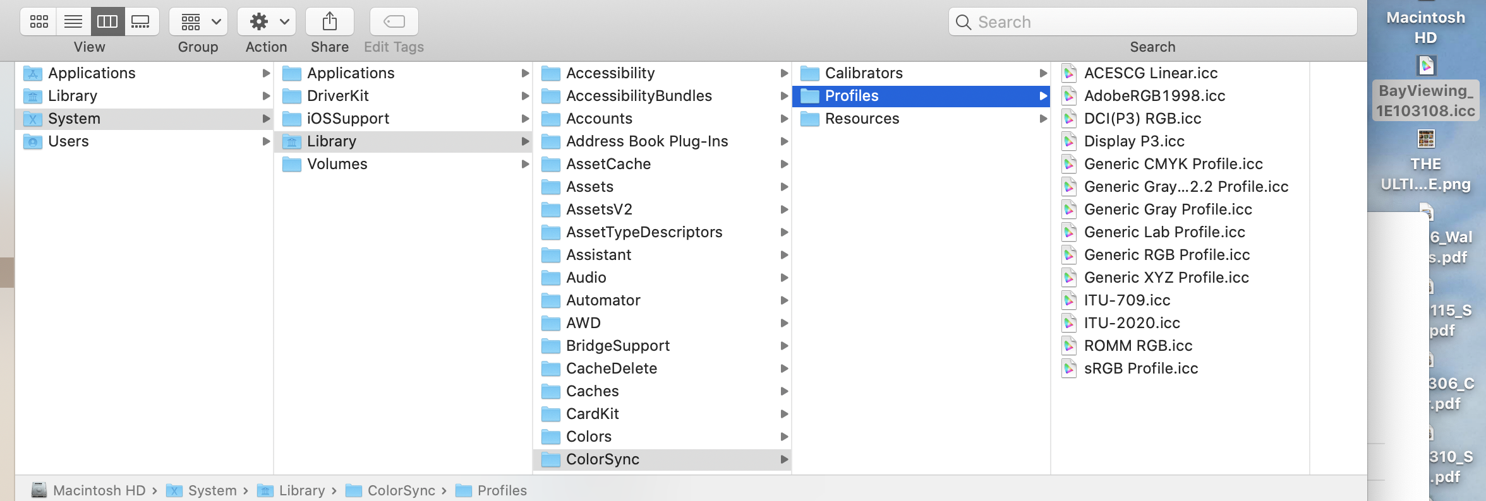The image size is (1486, 501).
Task: Switch to icon view
Action: pos(39,22)
